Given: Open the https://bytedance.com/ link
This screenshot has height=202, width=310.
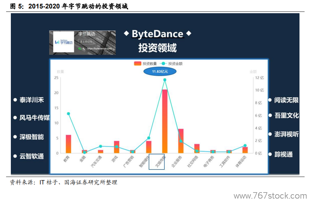Looking at the screenshot, I should point(99,48).
